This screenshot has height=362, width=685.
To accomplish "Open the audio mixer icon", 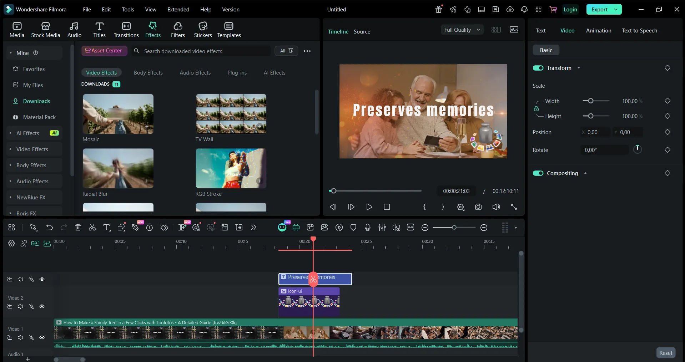I will click(x=382, y=228).
